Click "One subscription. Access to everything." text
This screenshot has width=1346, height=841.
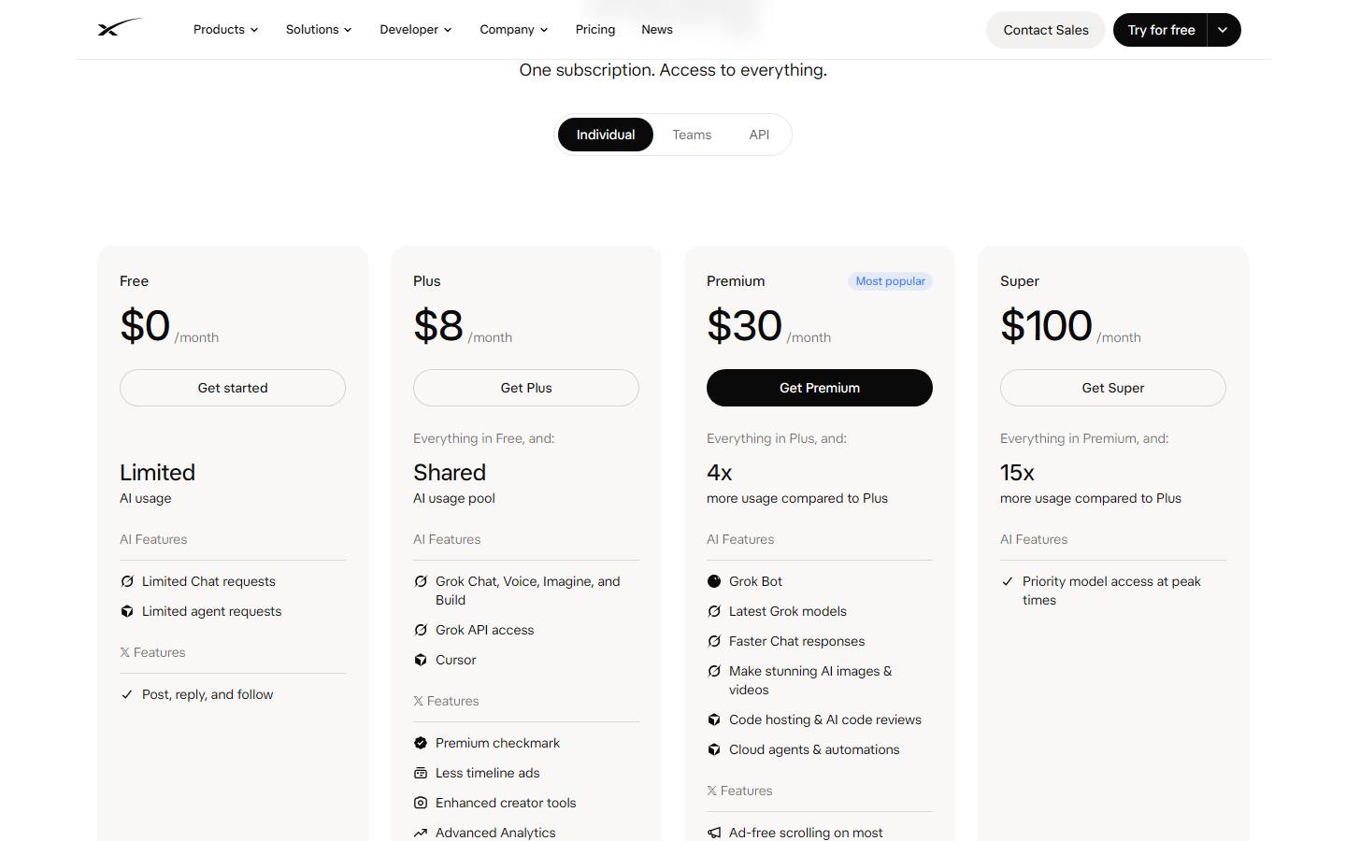(673, 70)
